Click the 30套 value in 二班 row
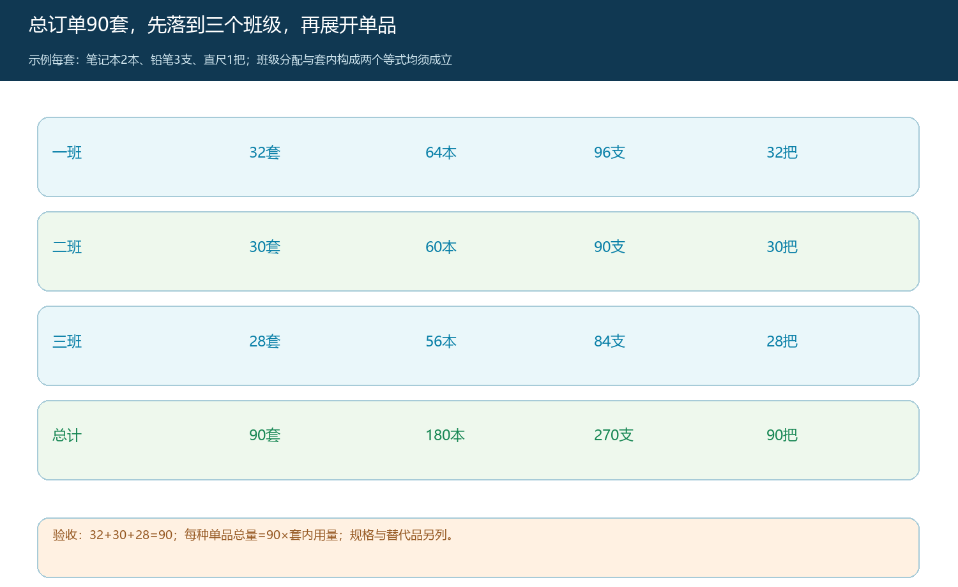The width and height of the screenshot is (958, 587). click(x=265, y=247)
